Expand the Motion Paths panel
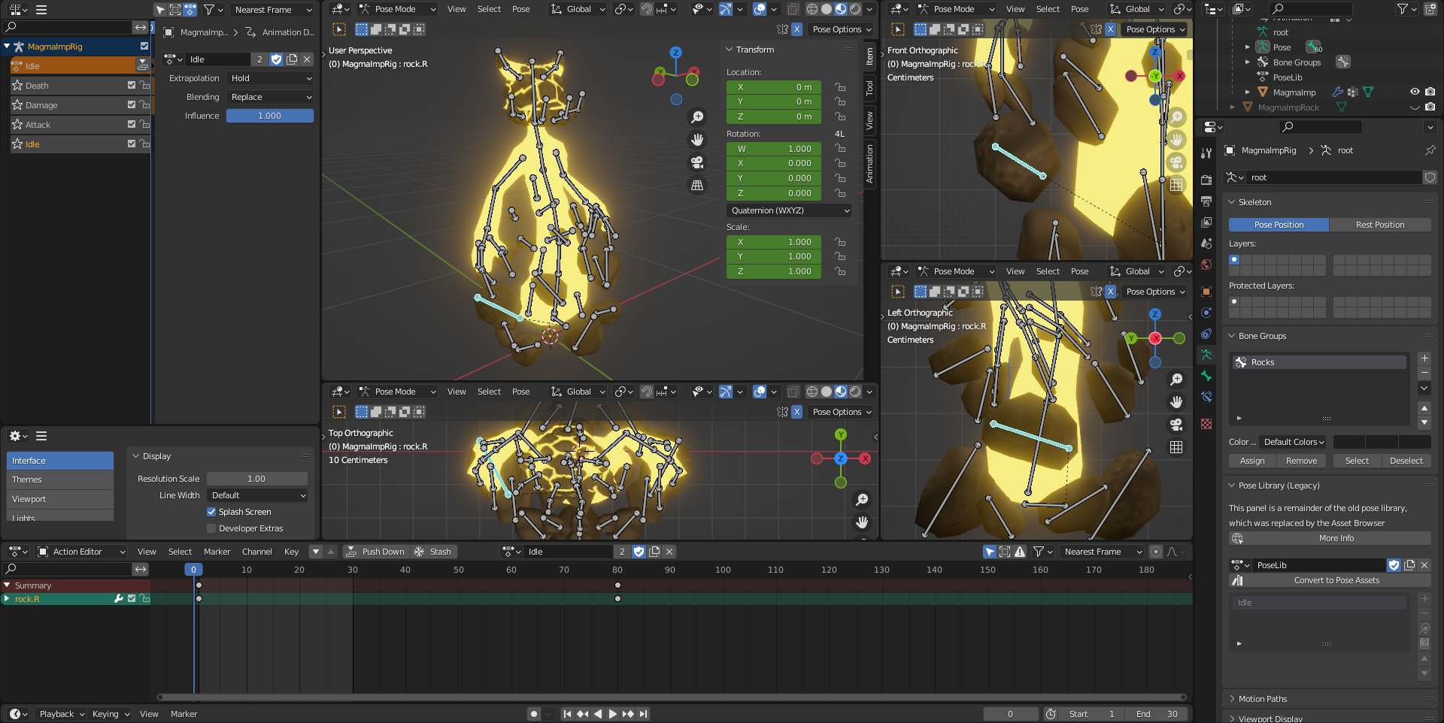The image size is (1444, 723). [x=1263, y=699]
